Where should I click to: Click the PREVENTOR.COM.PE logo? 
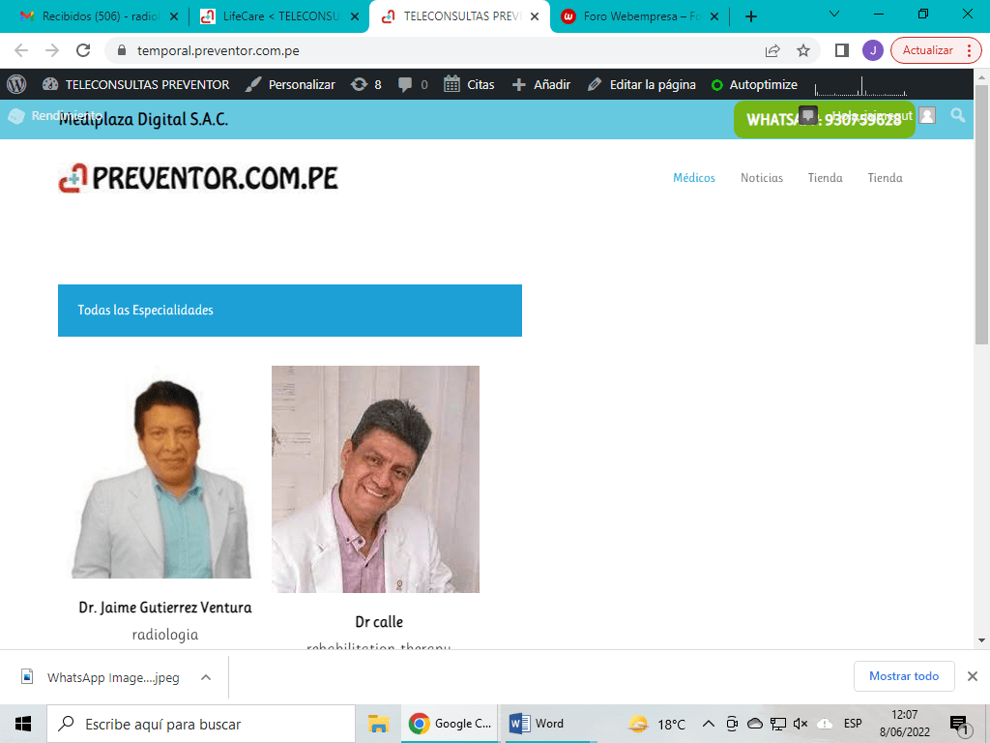tap(198, 178)
